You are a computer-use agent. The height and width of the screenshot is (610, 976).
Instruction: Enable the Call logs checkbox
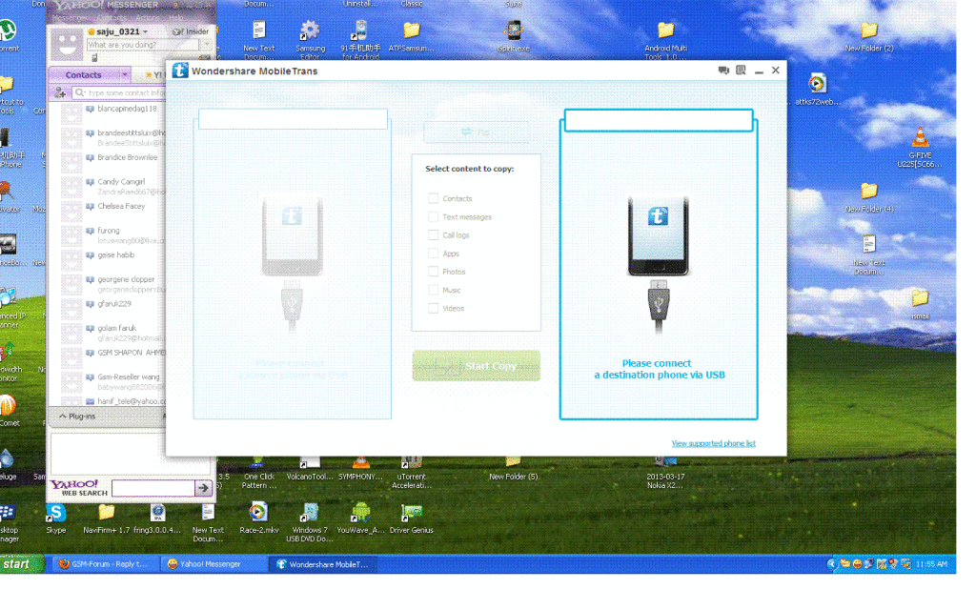(434, 235)
